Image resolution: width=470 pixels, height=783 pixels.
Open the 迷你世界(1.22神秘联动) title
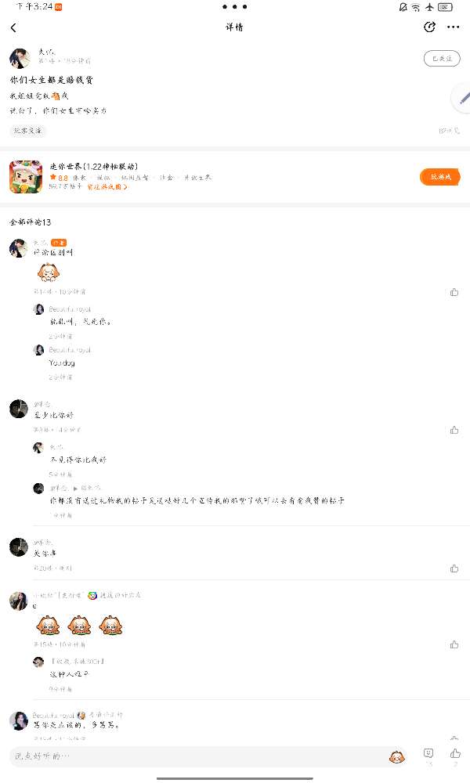93,166
